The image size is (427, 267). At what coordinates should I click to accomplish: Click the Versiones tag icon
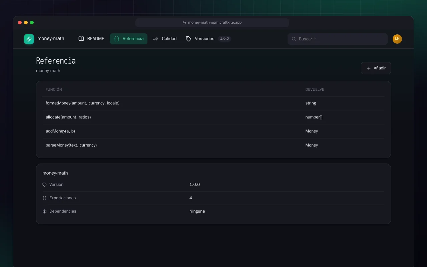(x=188, y=39)
